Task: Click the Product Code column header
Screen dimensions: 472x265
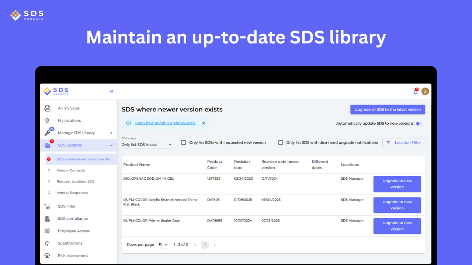Action: tap(215, 165)
